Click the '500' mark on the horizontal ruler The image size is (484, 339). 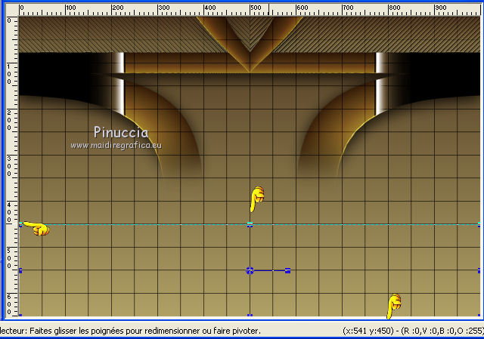pyautogui.click(x=256, y=8)
